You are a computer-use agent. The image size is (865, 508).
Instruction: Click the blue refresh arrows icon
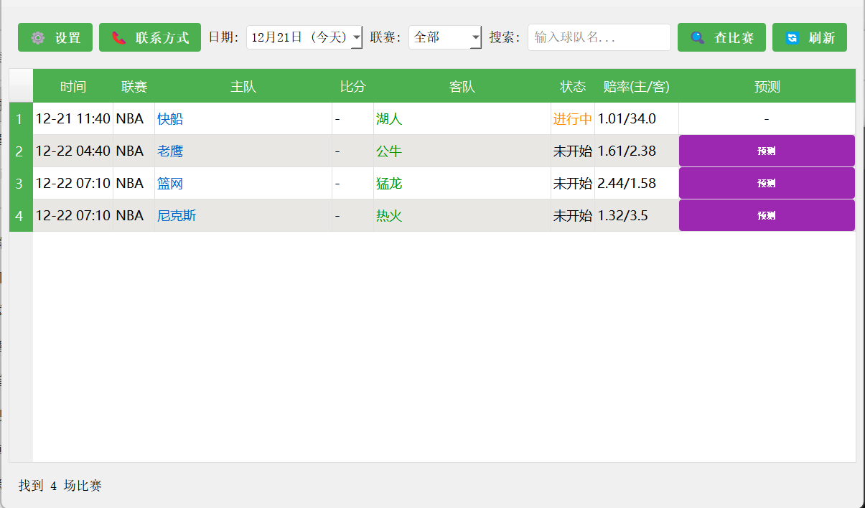click(x=792, y=38)
